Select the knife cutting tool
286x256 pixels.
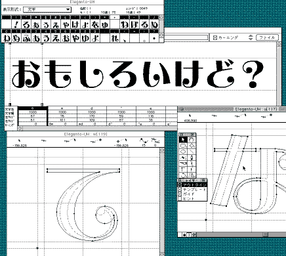[183, 163]
